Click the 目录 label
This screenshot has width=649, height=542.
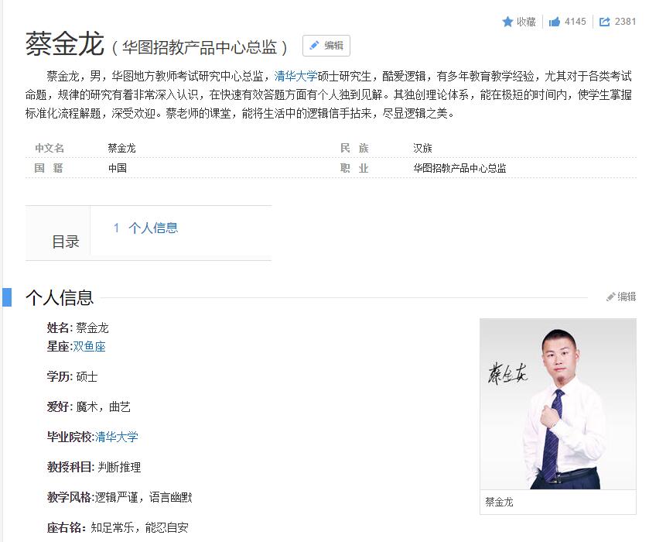[x=67, y=241]
